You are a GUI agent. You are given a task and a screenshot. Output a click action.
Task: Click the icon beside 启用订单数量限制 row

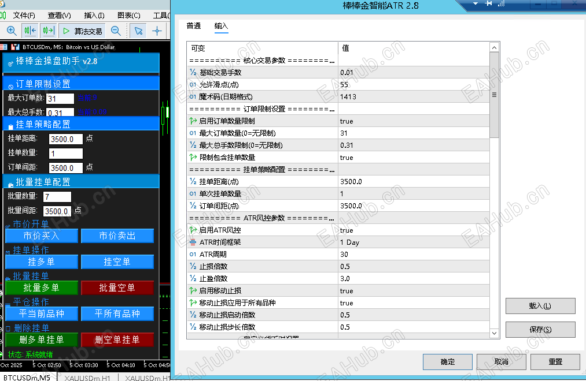tap(193, 121)
